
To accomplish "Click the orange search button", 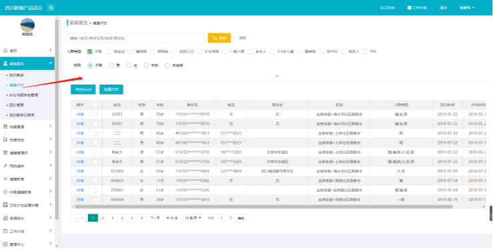I will click(219, 38).
